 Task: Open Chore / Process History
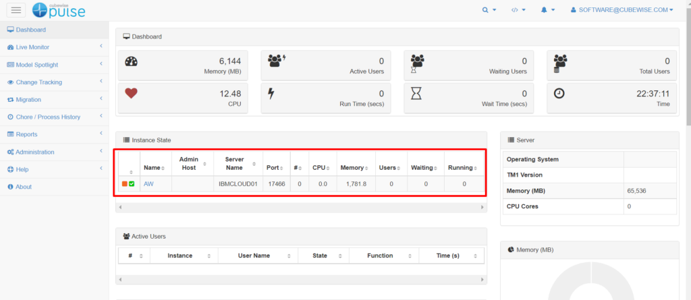pyautogui.click(x=48, y=117)
